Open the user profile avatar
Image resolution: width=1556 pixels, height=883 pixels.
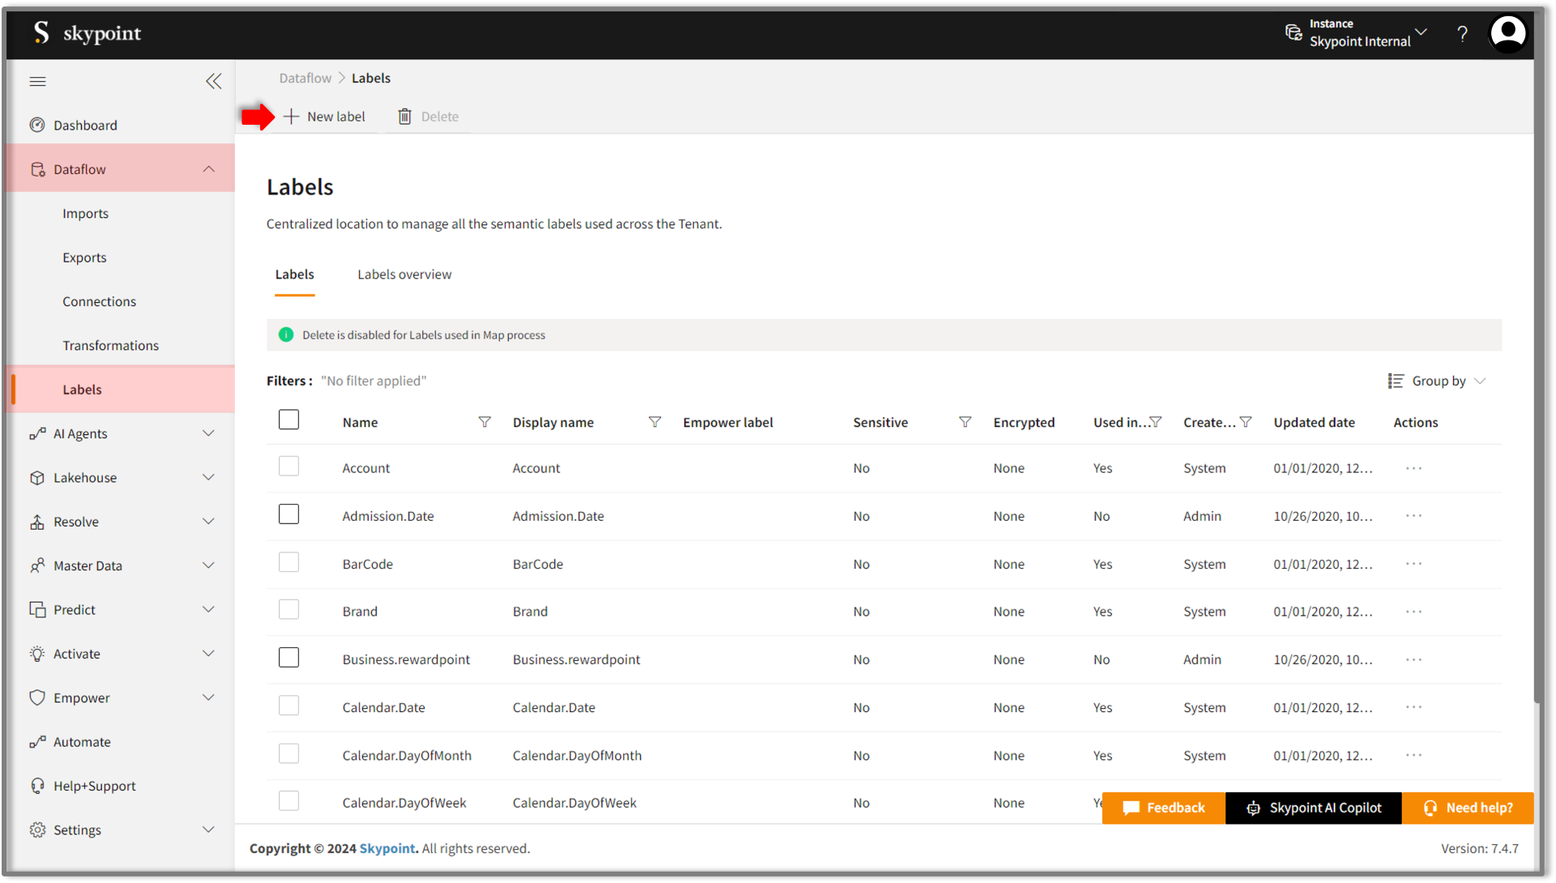point(1507,34)
